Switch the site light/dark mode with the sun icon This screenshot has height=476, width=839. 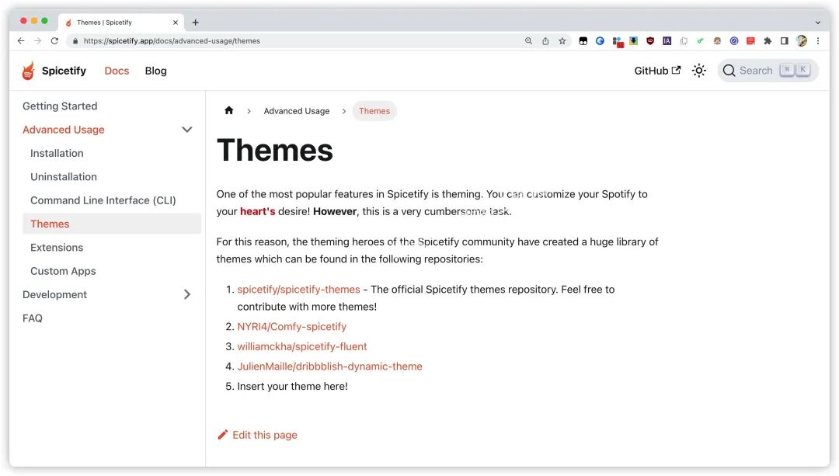[699, 71]
